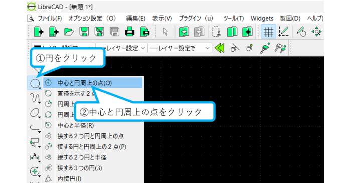The height and width of the screenshot is (183, 350).
Task: Click the Paste icon
Action: pyautogui.click(x=247, y=32)
